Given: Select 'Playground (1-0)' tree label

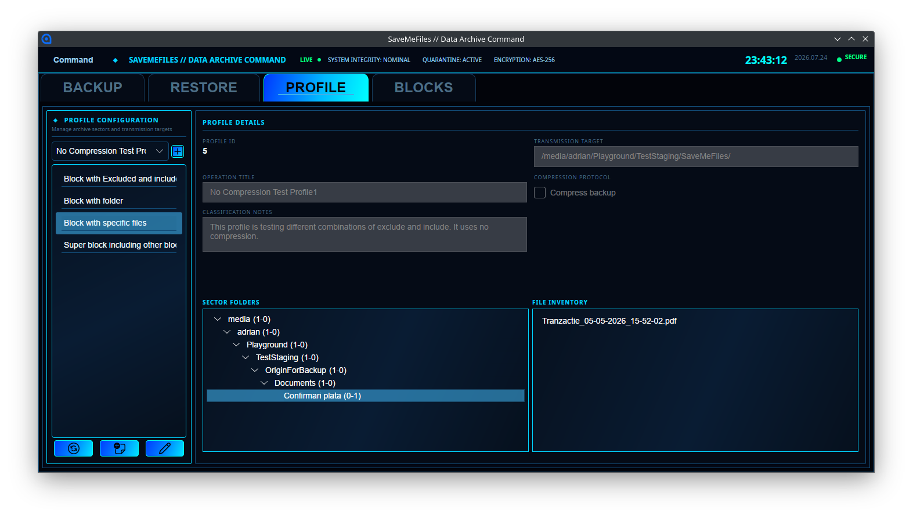Looking at the screenshot, I should coord(277,345).
